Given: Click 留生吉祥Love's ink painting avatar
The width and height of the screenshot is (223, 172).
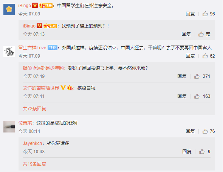Looking at the screenshot, I should [9, 52].
